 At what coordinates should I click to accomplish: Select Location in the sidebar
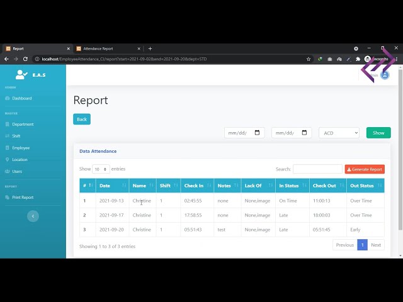click(x=16, y=159)
